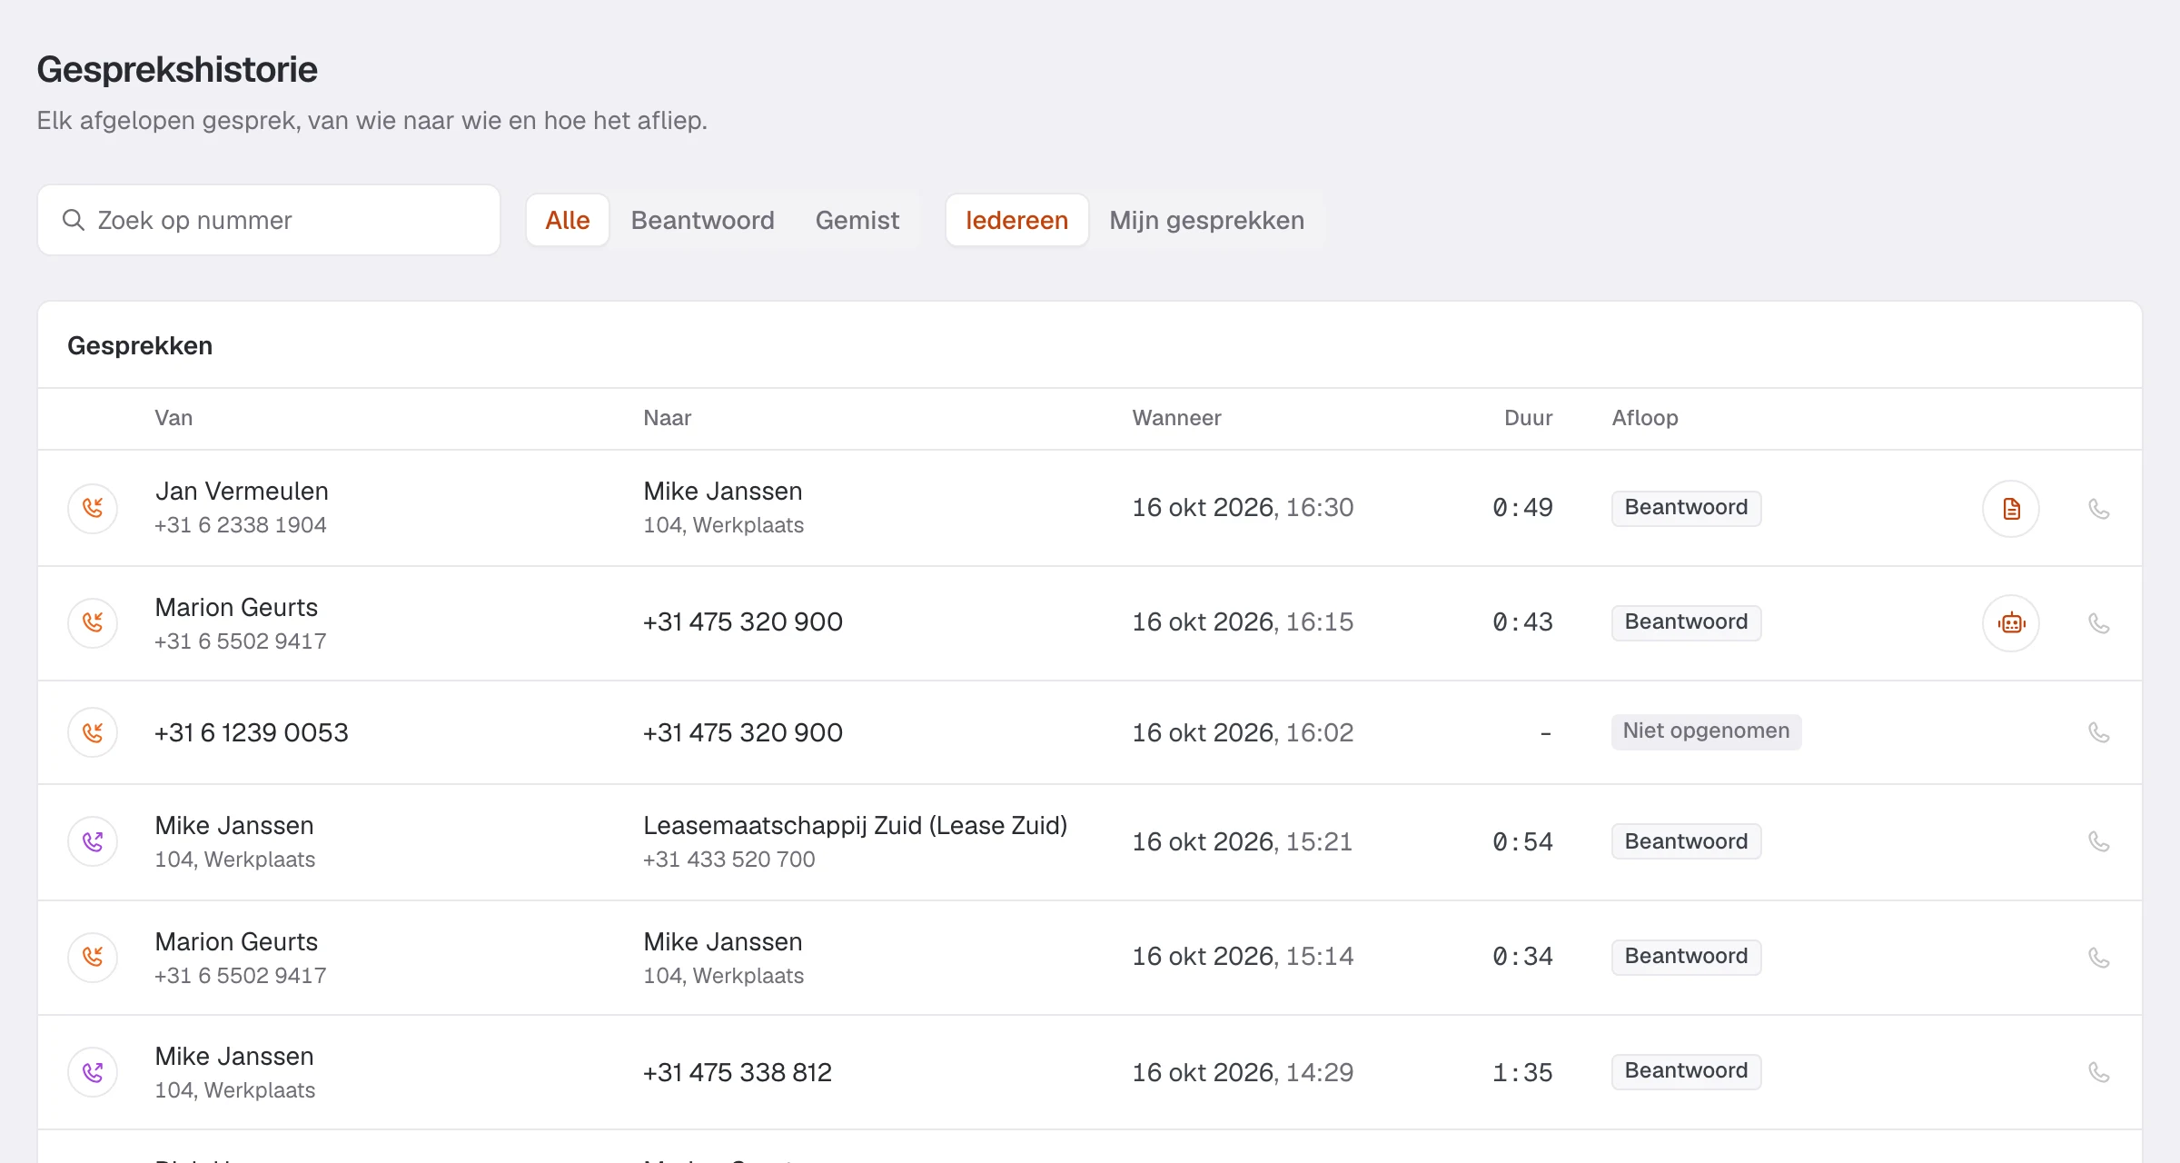Click the incoming call icon in the 16:15 row
2180x1163 pixels.
coord(93,622)
